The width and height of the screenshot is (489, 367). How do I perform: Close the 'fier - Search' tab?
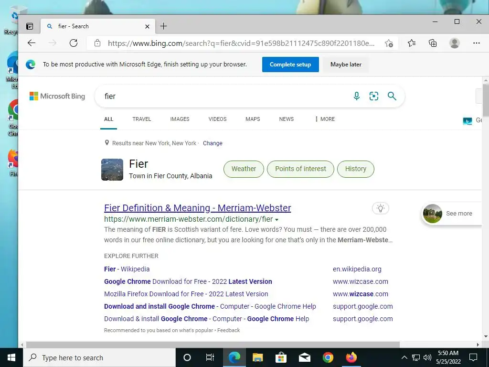point(147,27)
